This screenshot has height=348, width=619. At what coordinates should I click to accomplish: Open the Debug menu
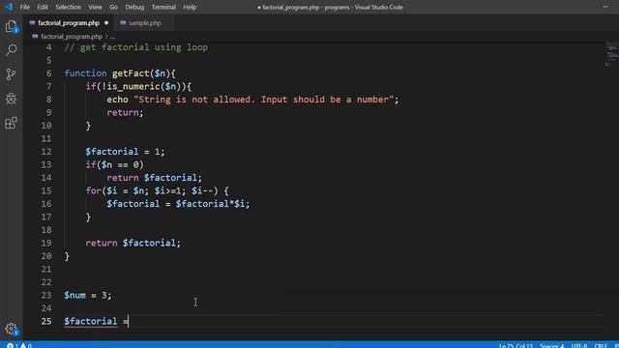click(x=134, y=7)
